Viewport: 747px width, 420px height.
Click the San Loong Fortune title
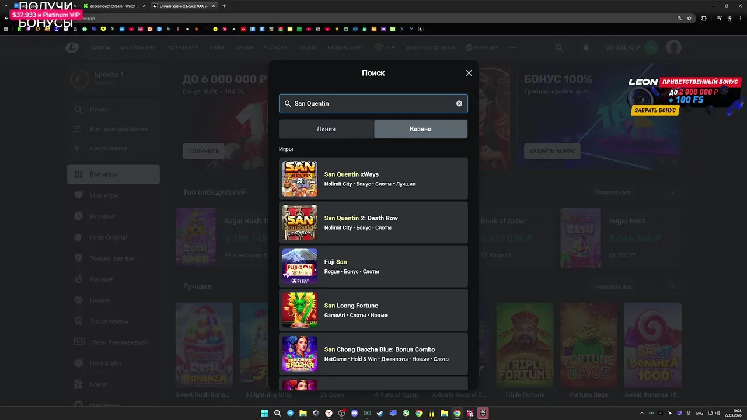[x=351, y=306]
